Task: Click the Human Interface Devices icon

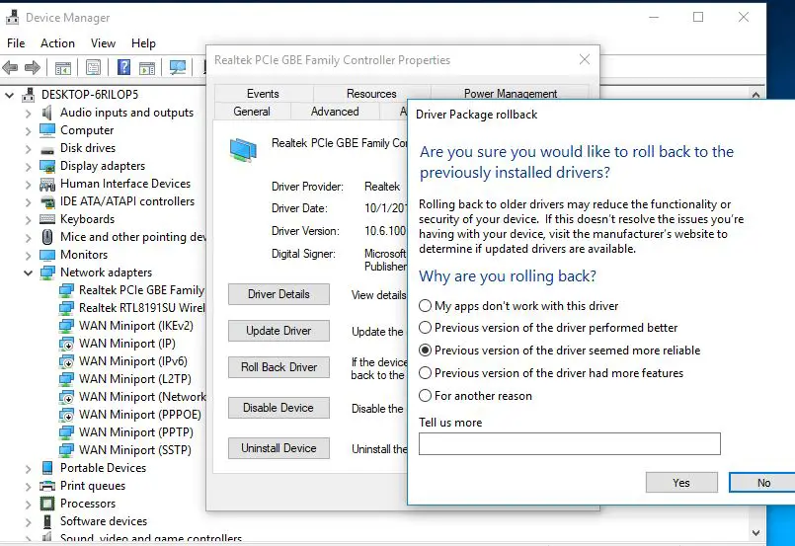Action: [x=47, y=184]
